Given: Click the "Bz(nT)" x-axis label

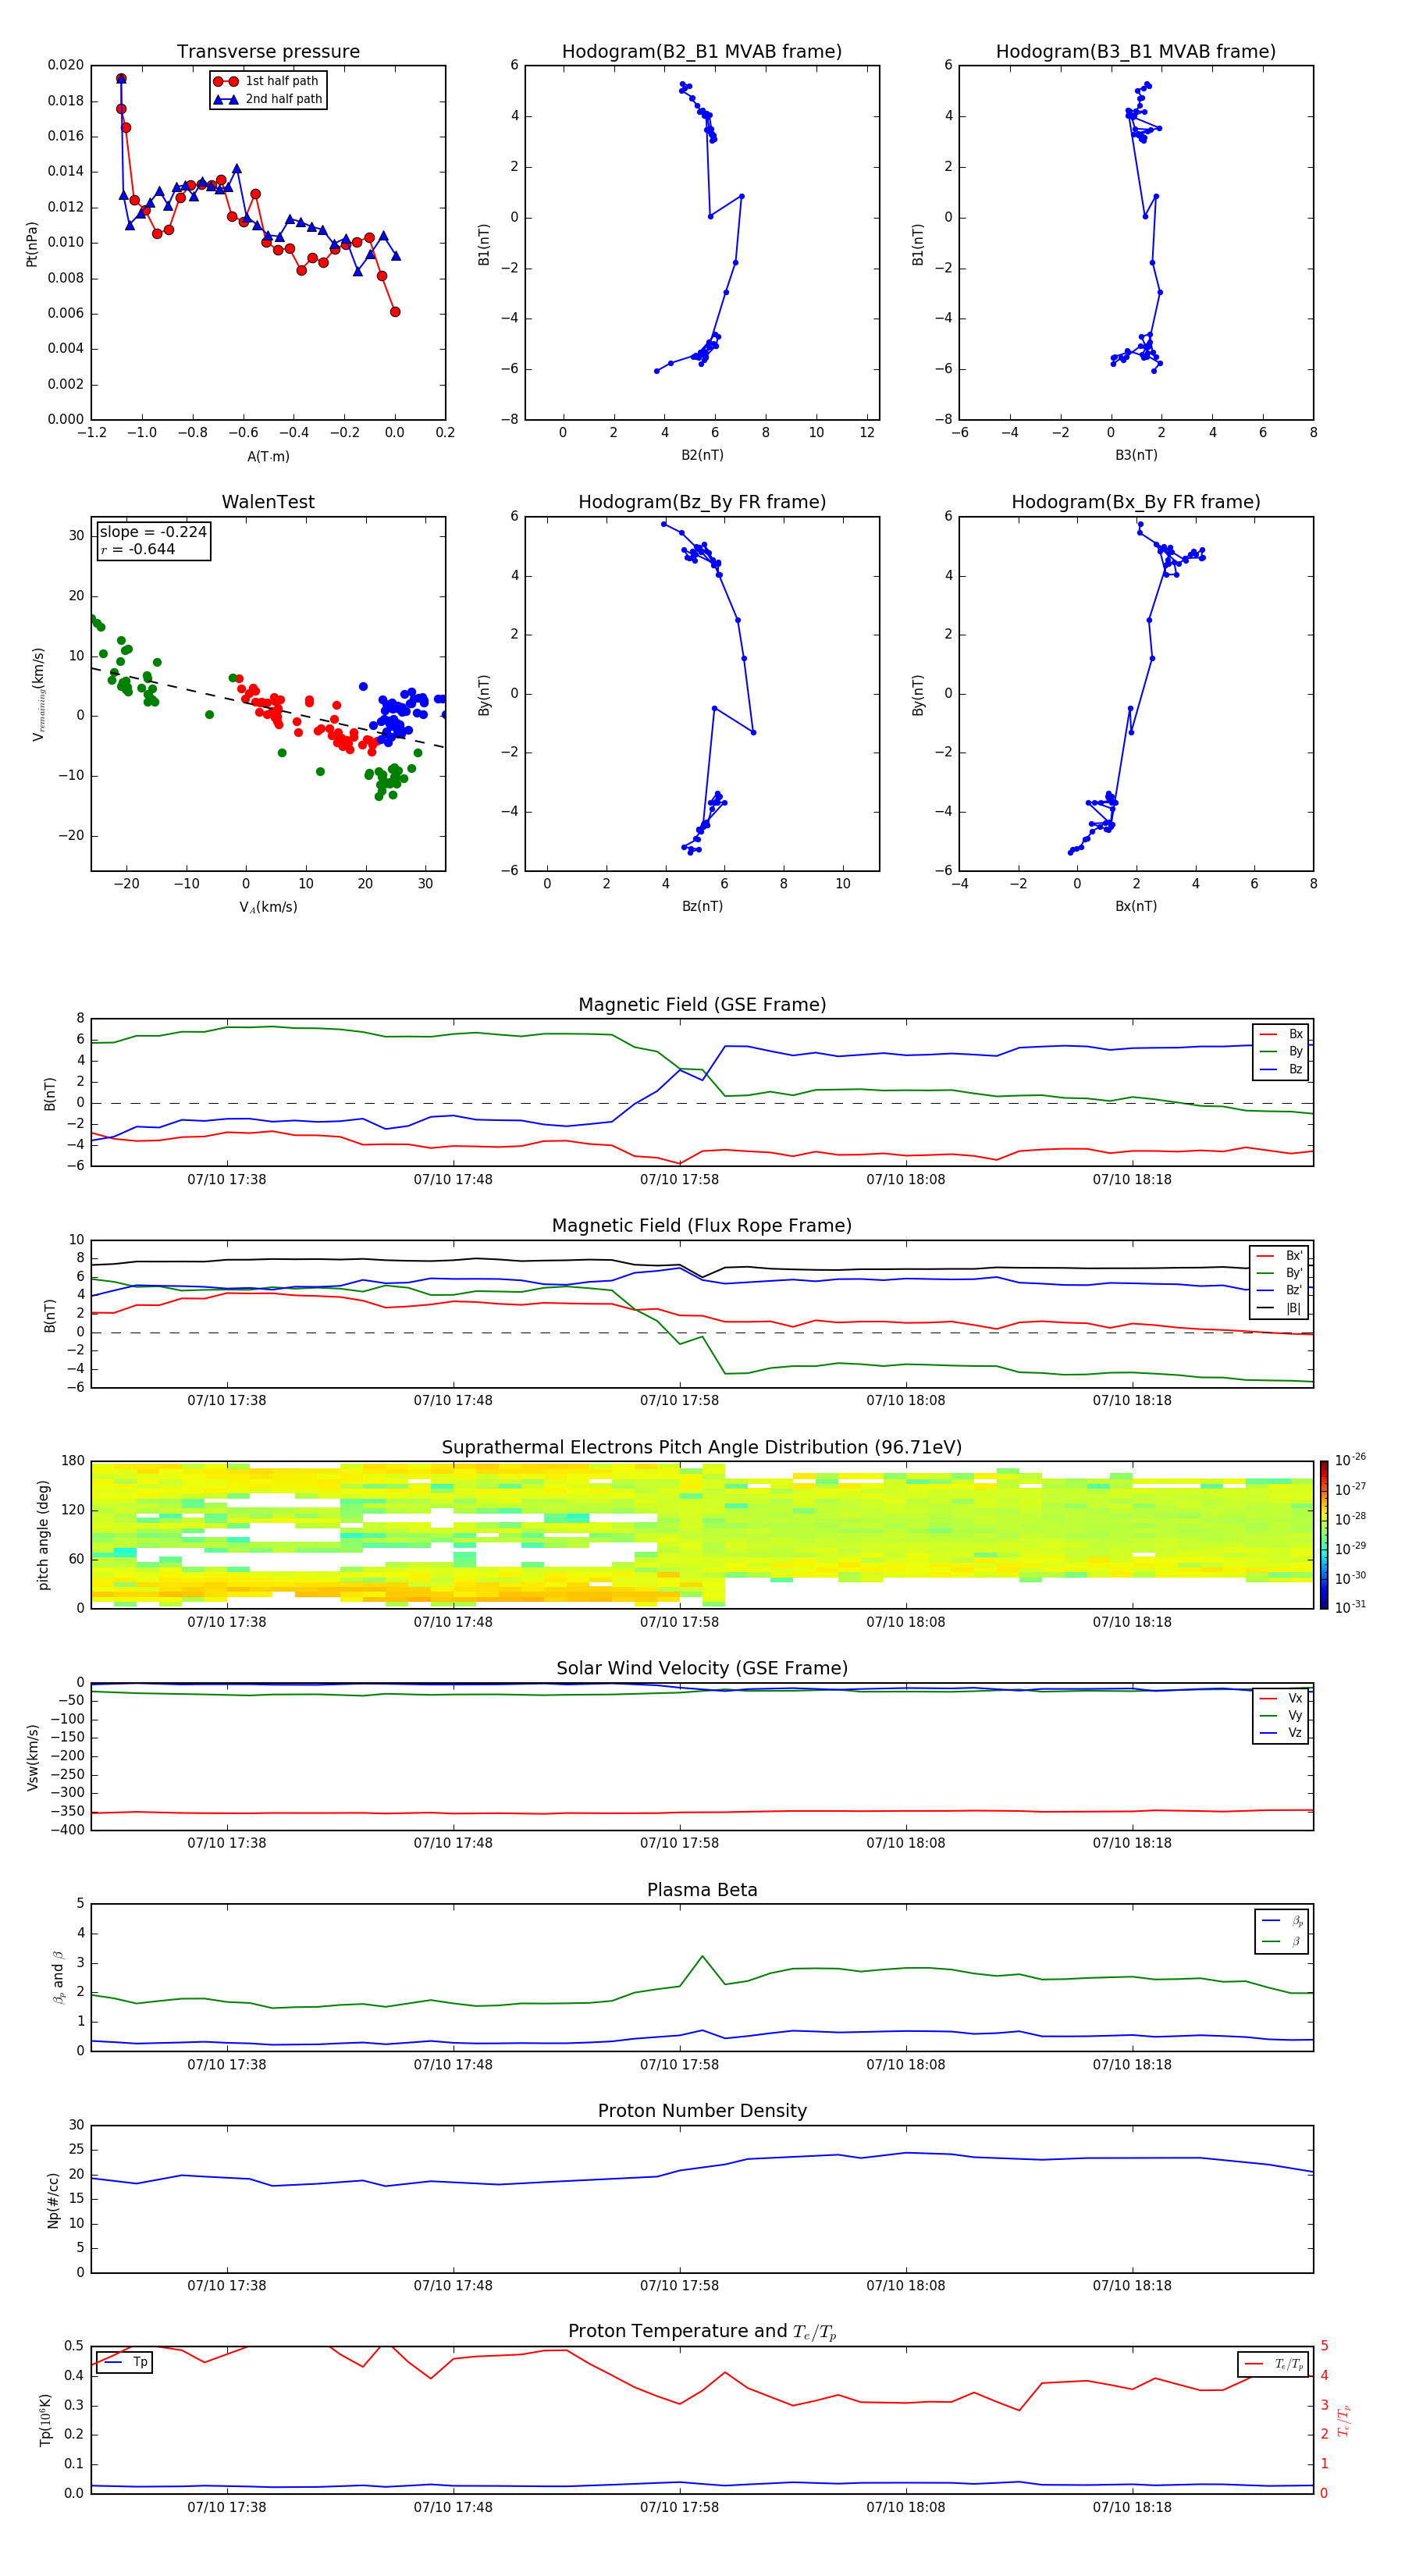Looking at the screenshot, I should [x=702, y=906].
